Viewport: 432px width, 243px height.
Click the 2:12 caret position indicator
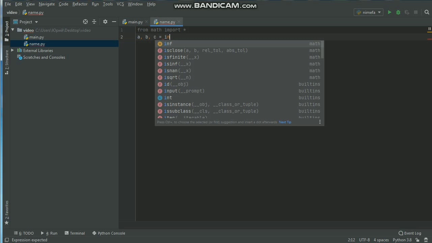[351, 240]
